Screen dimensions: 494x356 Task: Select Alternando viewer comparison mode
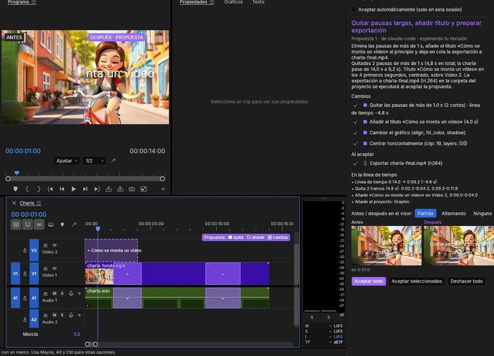point(454,214)
